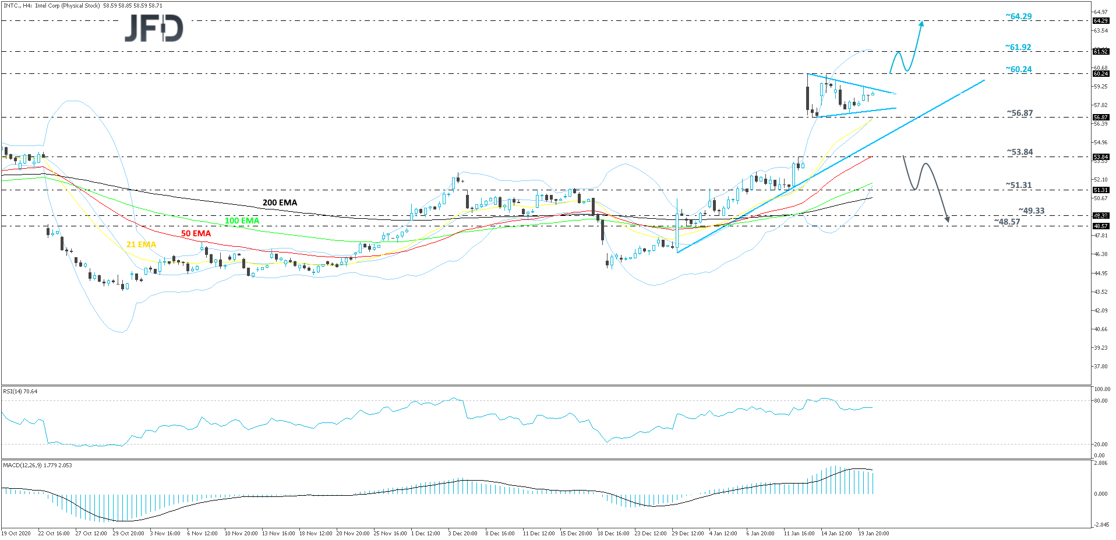The image size is (1116, 540).
Task: Select the 64.29 price tag on axis
Action: [x=1100, y=21]
